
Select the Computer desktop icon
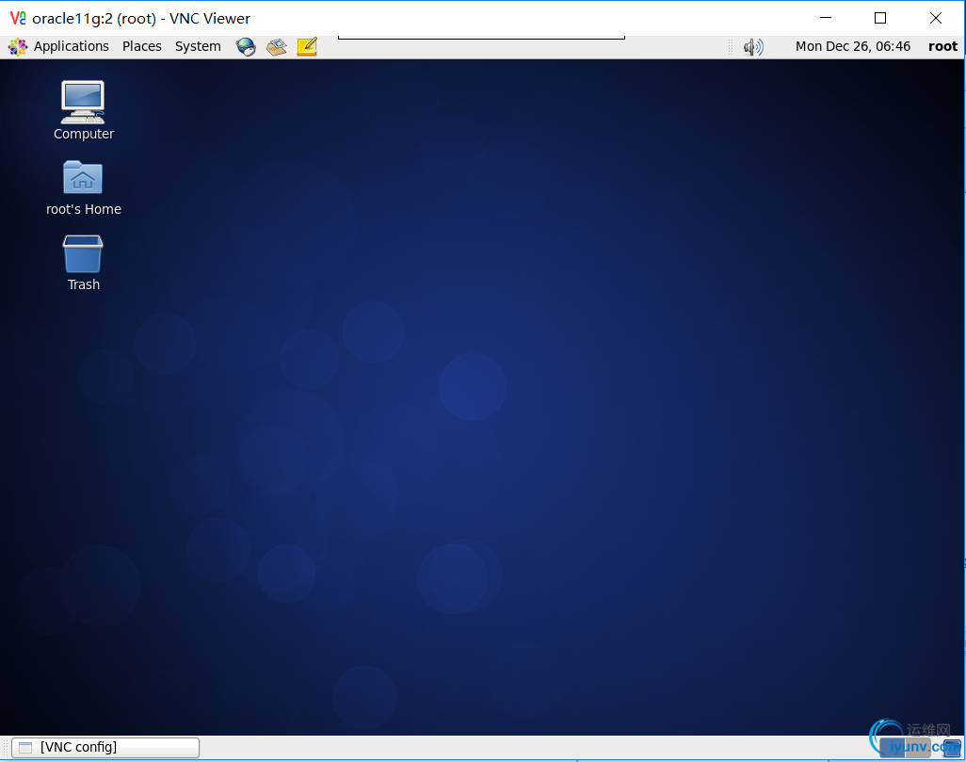[x=83, y=110]
